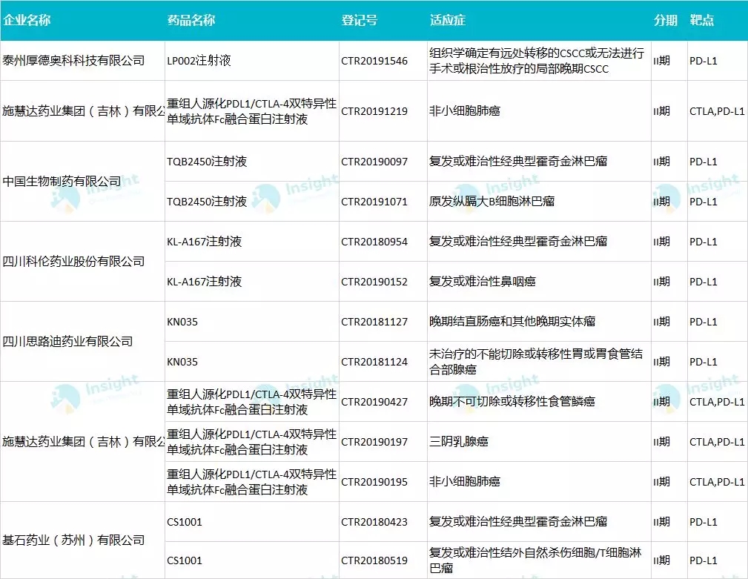Click indication 复发或难治性鼻咽癌
Screen dimensions: 748x579
click(x=483, y=282)
